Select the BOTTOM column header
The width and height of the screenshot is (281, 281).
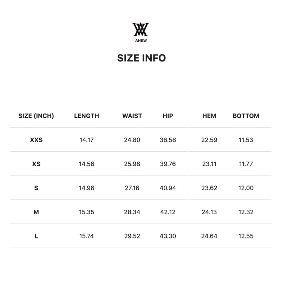tap(246, 116)
